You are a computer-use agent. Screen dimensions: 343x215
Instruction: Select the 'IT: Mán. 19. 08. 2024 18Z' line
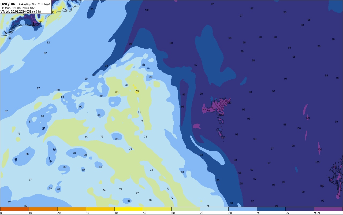pos(18,8)
